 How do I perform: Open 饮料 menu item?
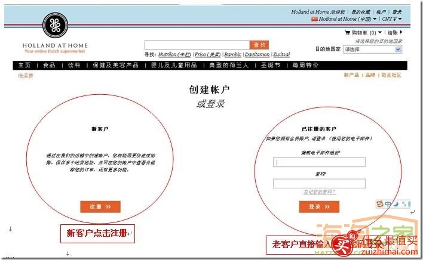[74, 65]
